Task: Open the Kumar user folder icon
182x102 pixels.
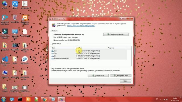Action: (5, 88)
